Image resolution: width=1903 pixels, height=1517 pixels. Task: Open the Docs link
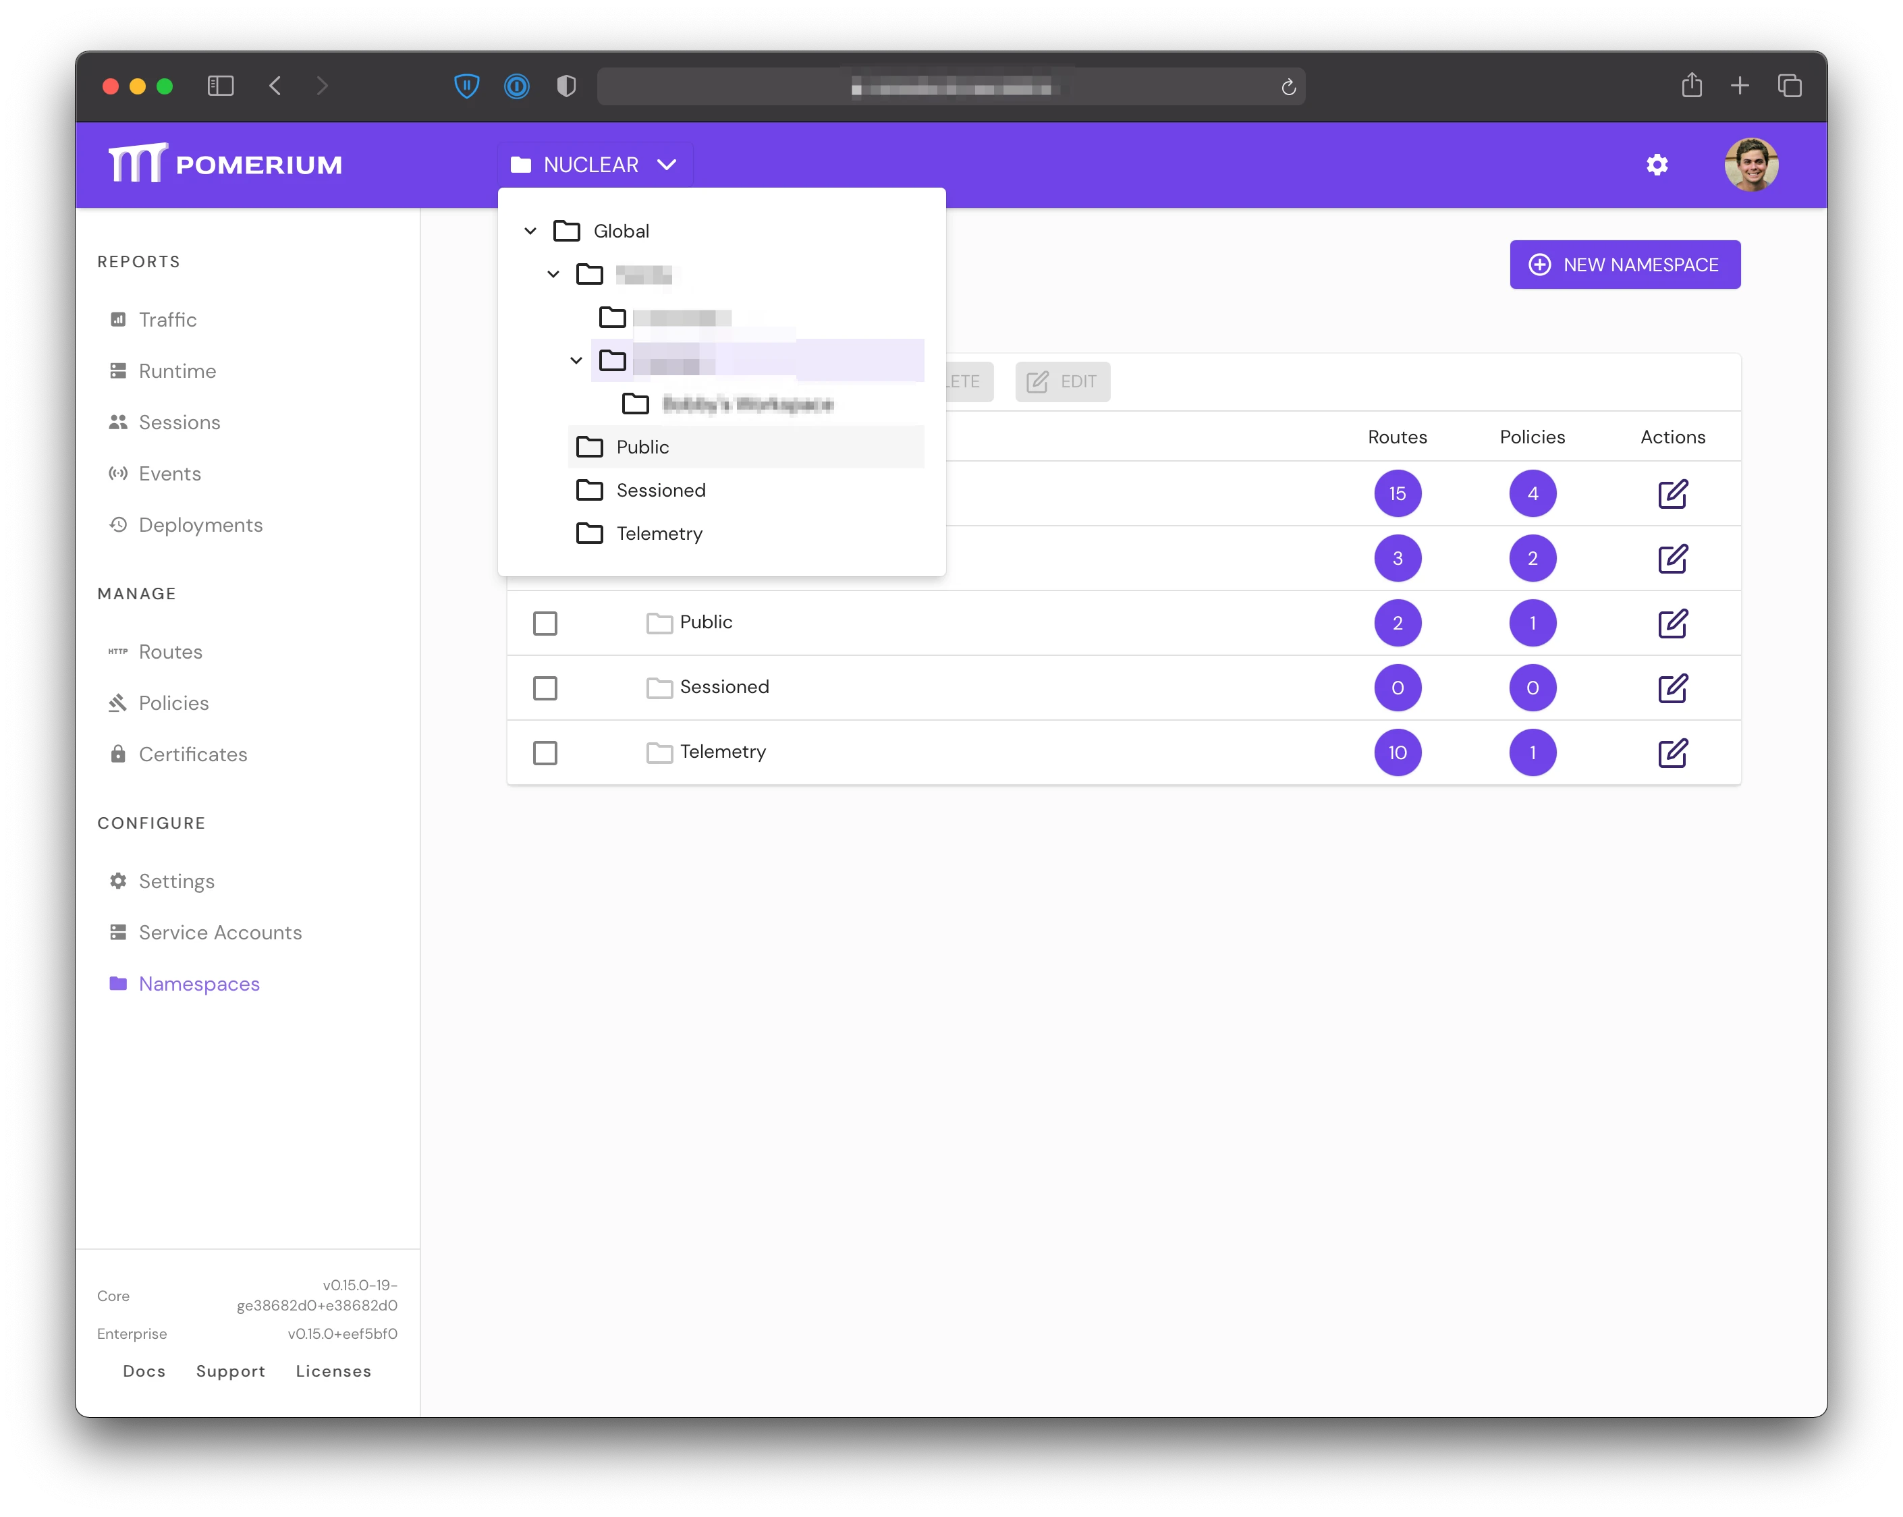click(144, 1371)
